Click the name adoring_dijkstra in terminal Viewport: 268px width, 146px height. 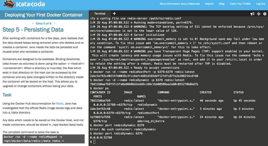click(x=151, y=121)
